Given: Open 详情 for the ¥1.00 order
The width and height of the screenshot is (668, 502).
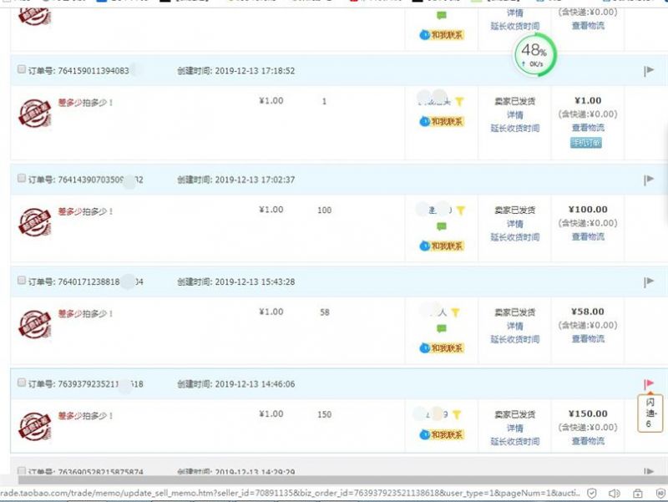Looking at the screenshot, I should pyautogui.click(x=514, y=115).
